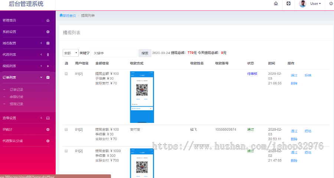Click 拒绝 link in the 21:47:05 row
The height and width of the screenshot is (178, 334).
coord(308,152)
